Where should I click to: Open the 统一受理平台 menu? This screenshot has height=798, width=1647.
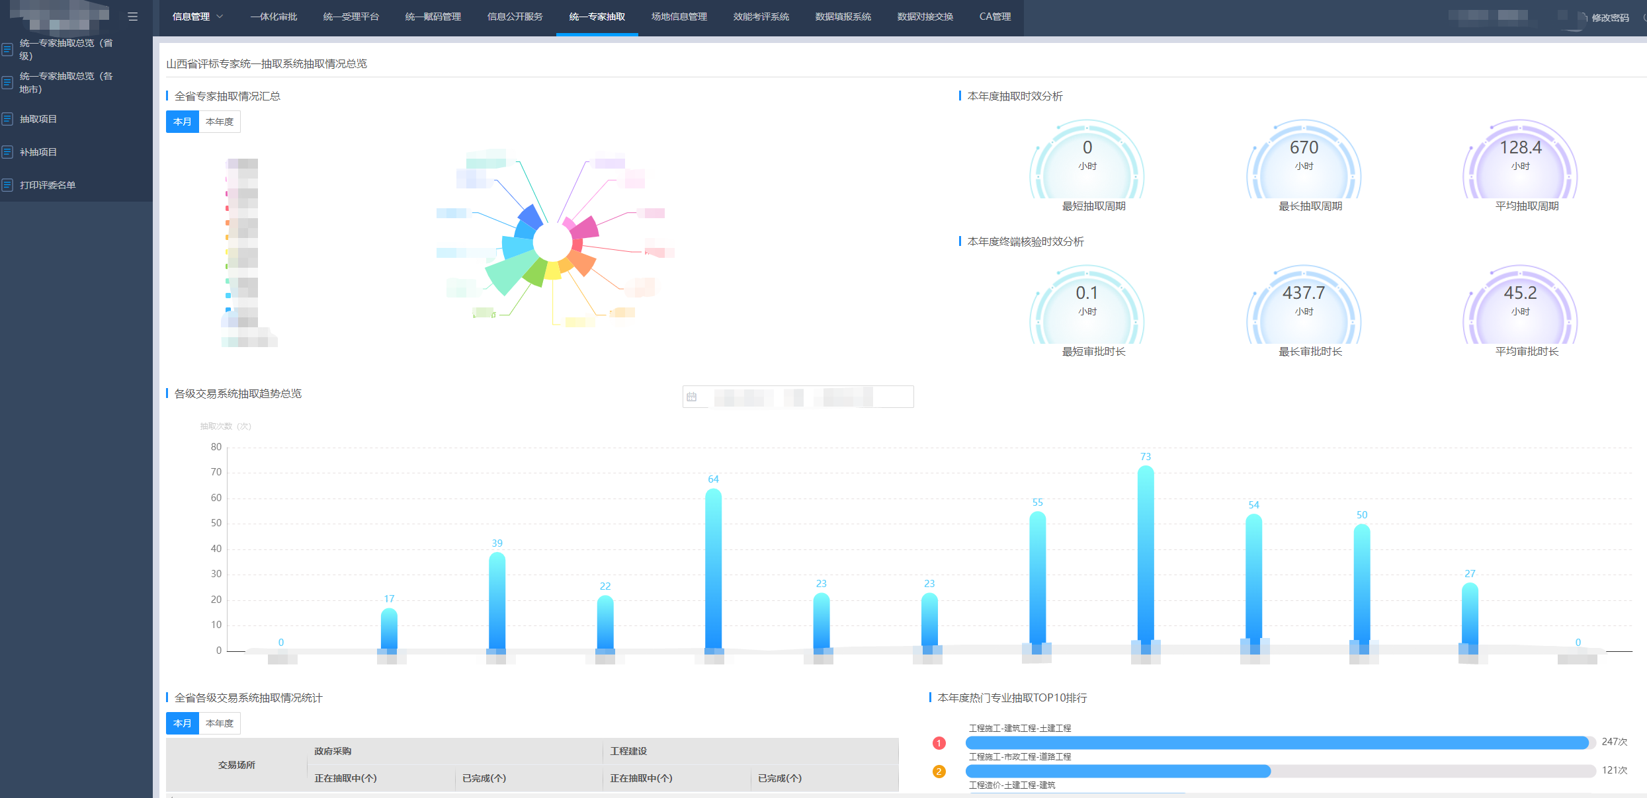[351, 17]
